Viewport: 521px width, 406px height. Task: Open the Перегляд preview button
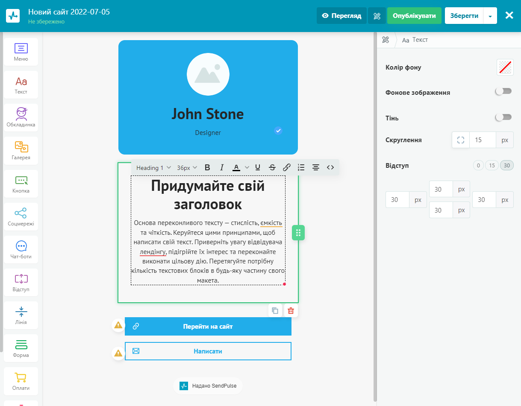pos(341,16)
